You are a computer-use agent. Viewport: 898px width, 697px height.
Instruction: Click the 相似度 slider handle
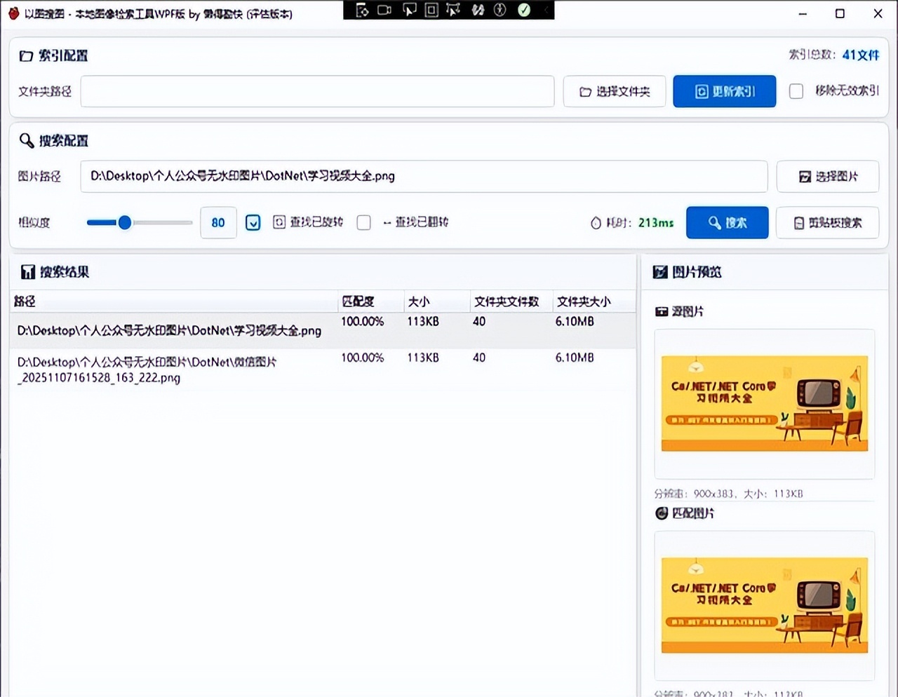(x=125, y=223)
